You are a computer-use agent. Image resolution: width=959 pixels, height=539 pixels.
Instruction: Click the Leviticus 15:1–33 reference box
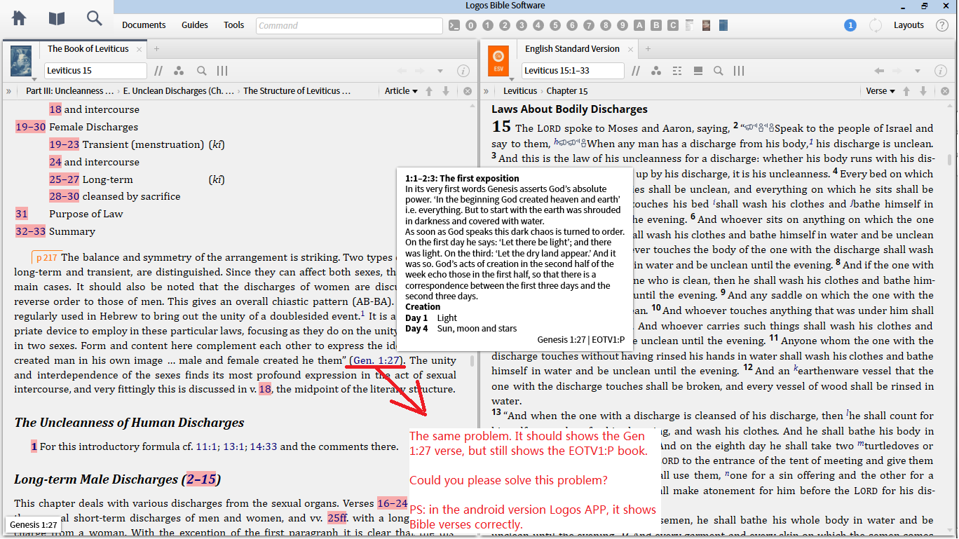(x=573, y=71)
